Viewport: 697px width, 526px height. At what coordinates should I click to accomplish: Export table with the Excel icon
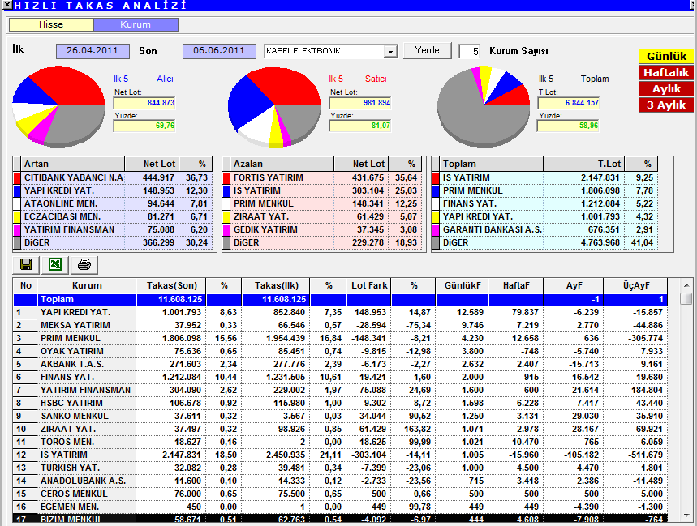[x=55, y=265]
